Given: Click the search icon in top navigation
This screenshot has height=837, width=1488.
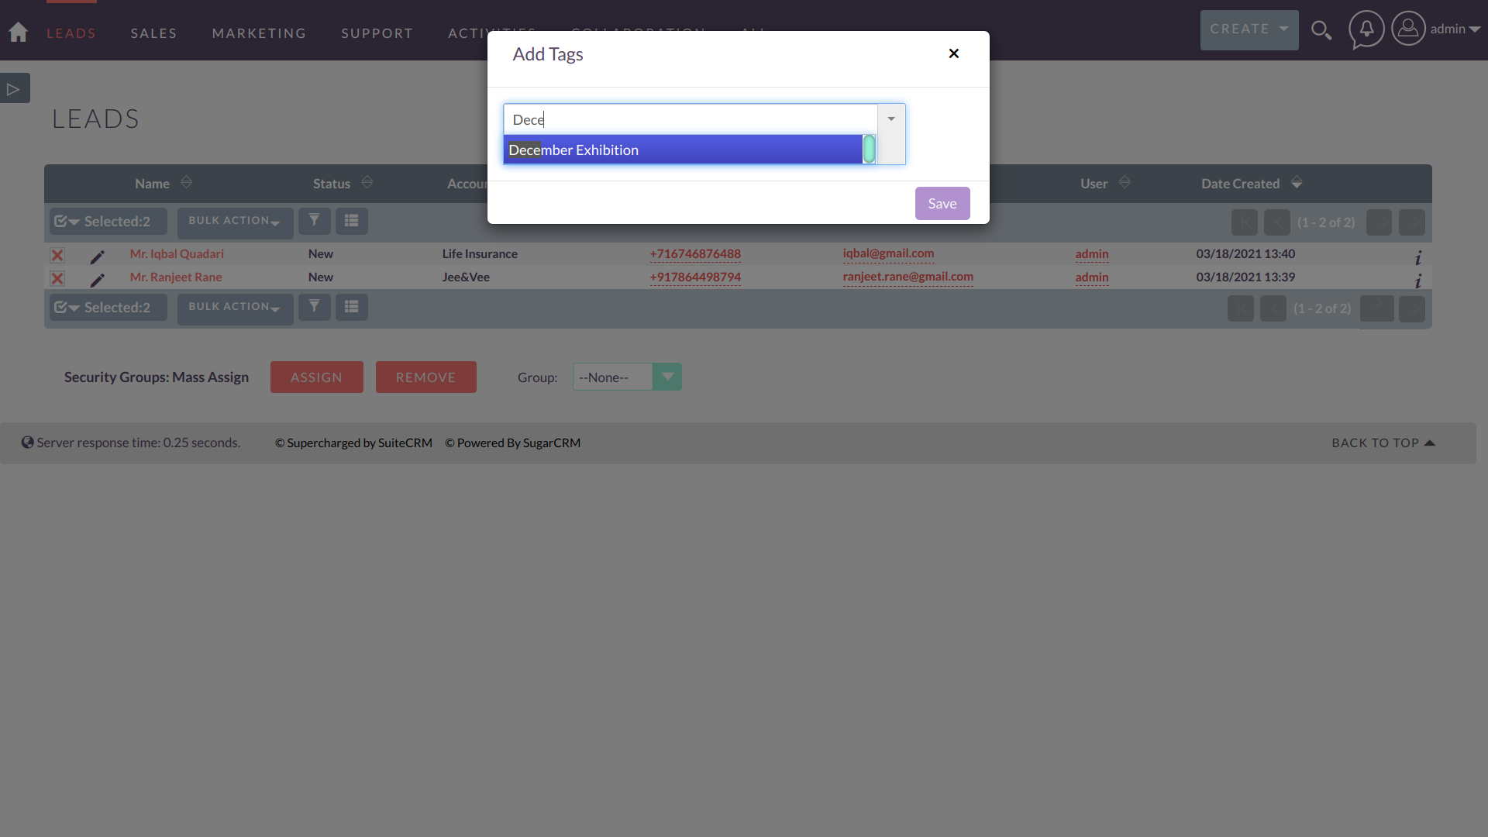Looking at the screenshot, I should click(1322, 29).
